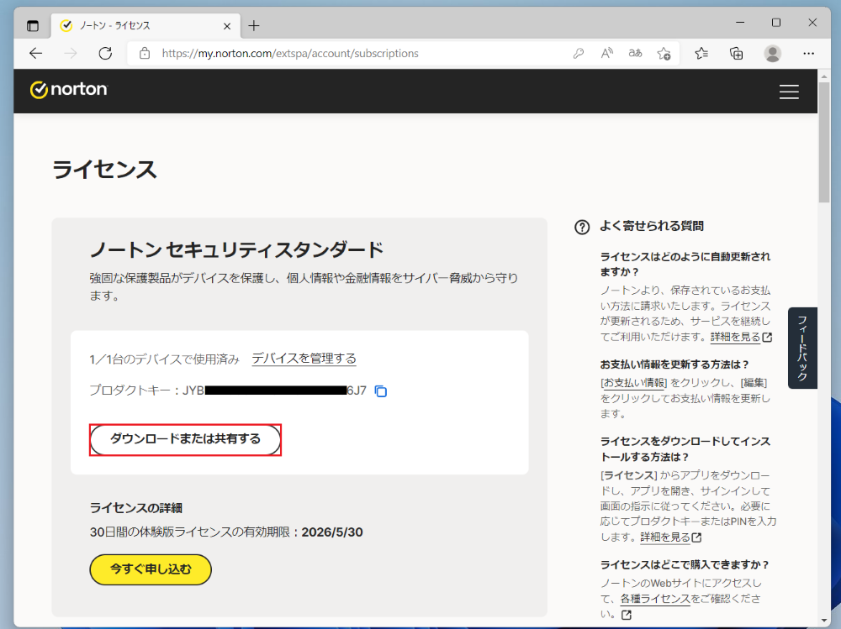Click the scrollbar up arrow
841x629 pixels.
[x=824, y=76]
